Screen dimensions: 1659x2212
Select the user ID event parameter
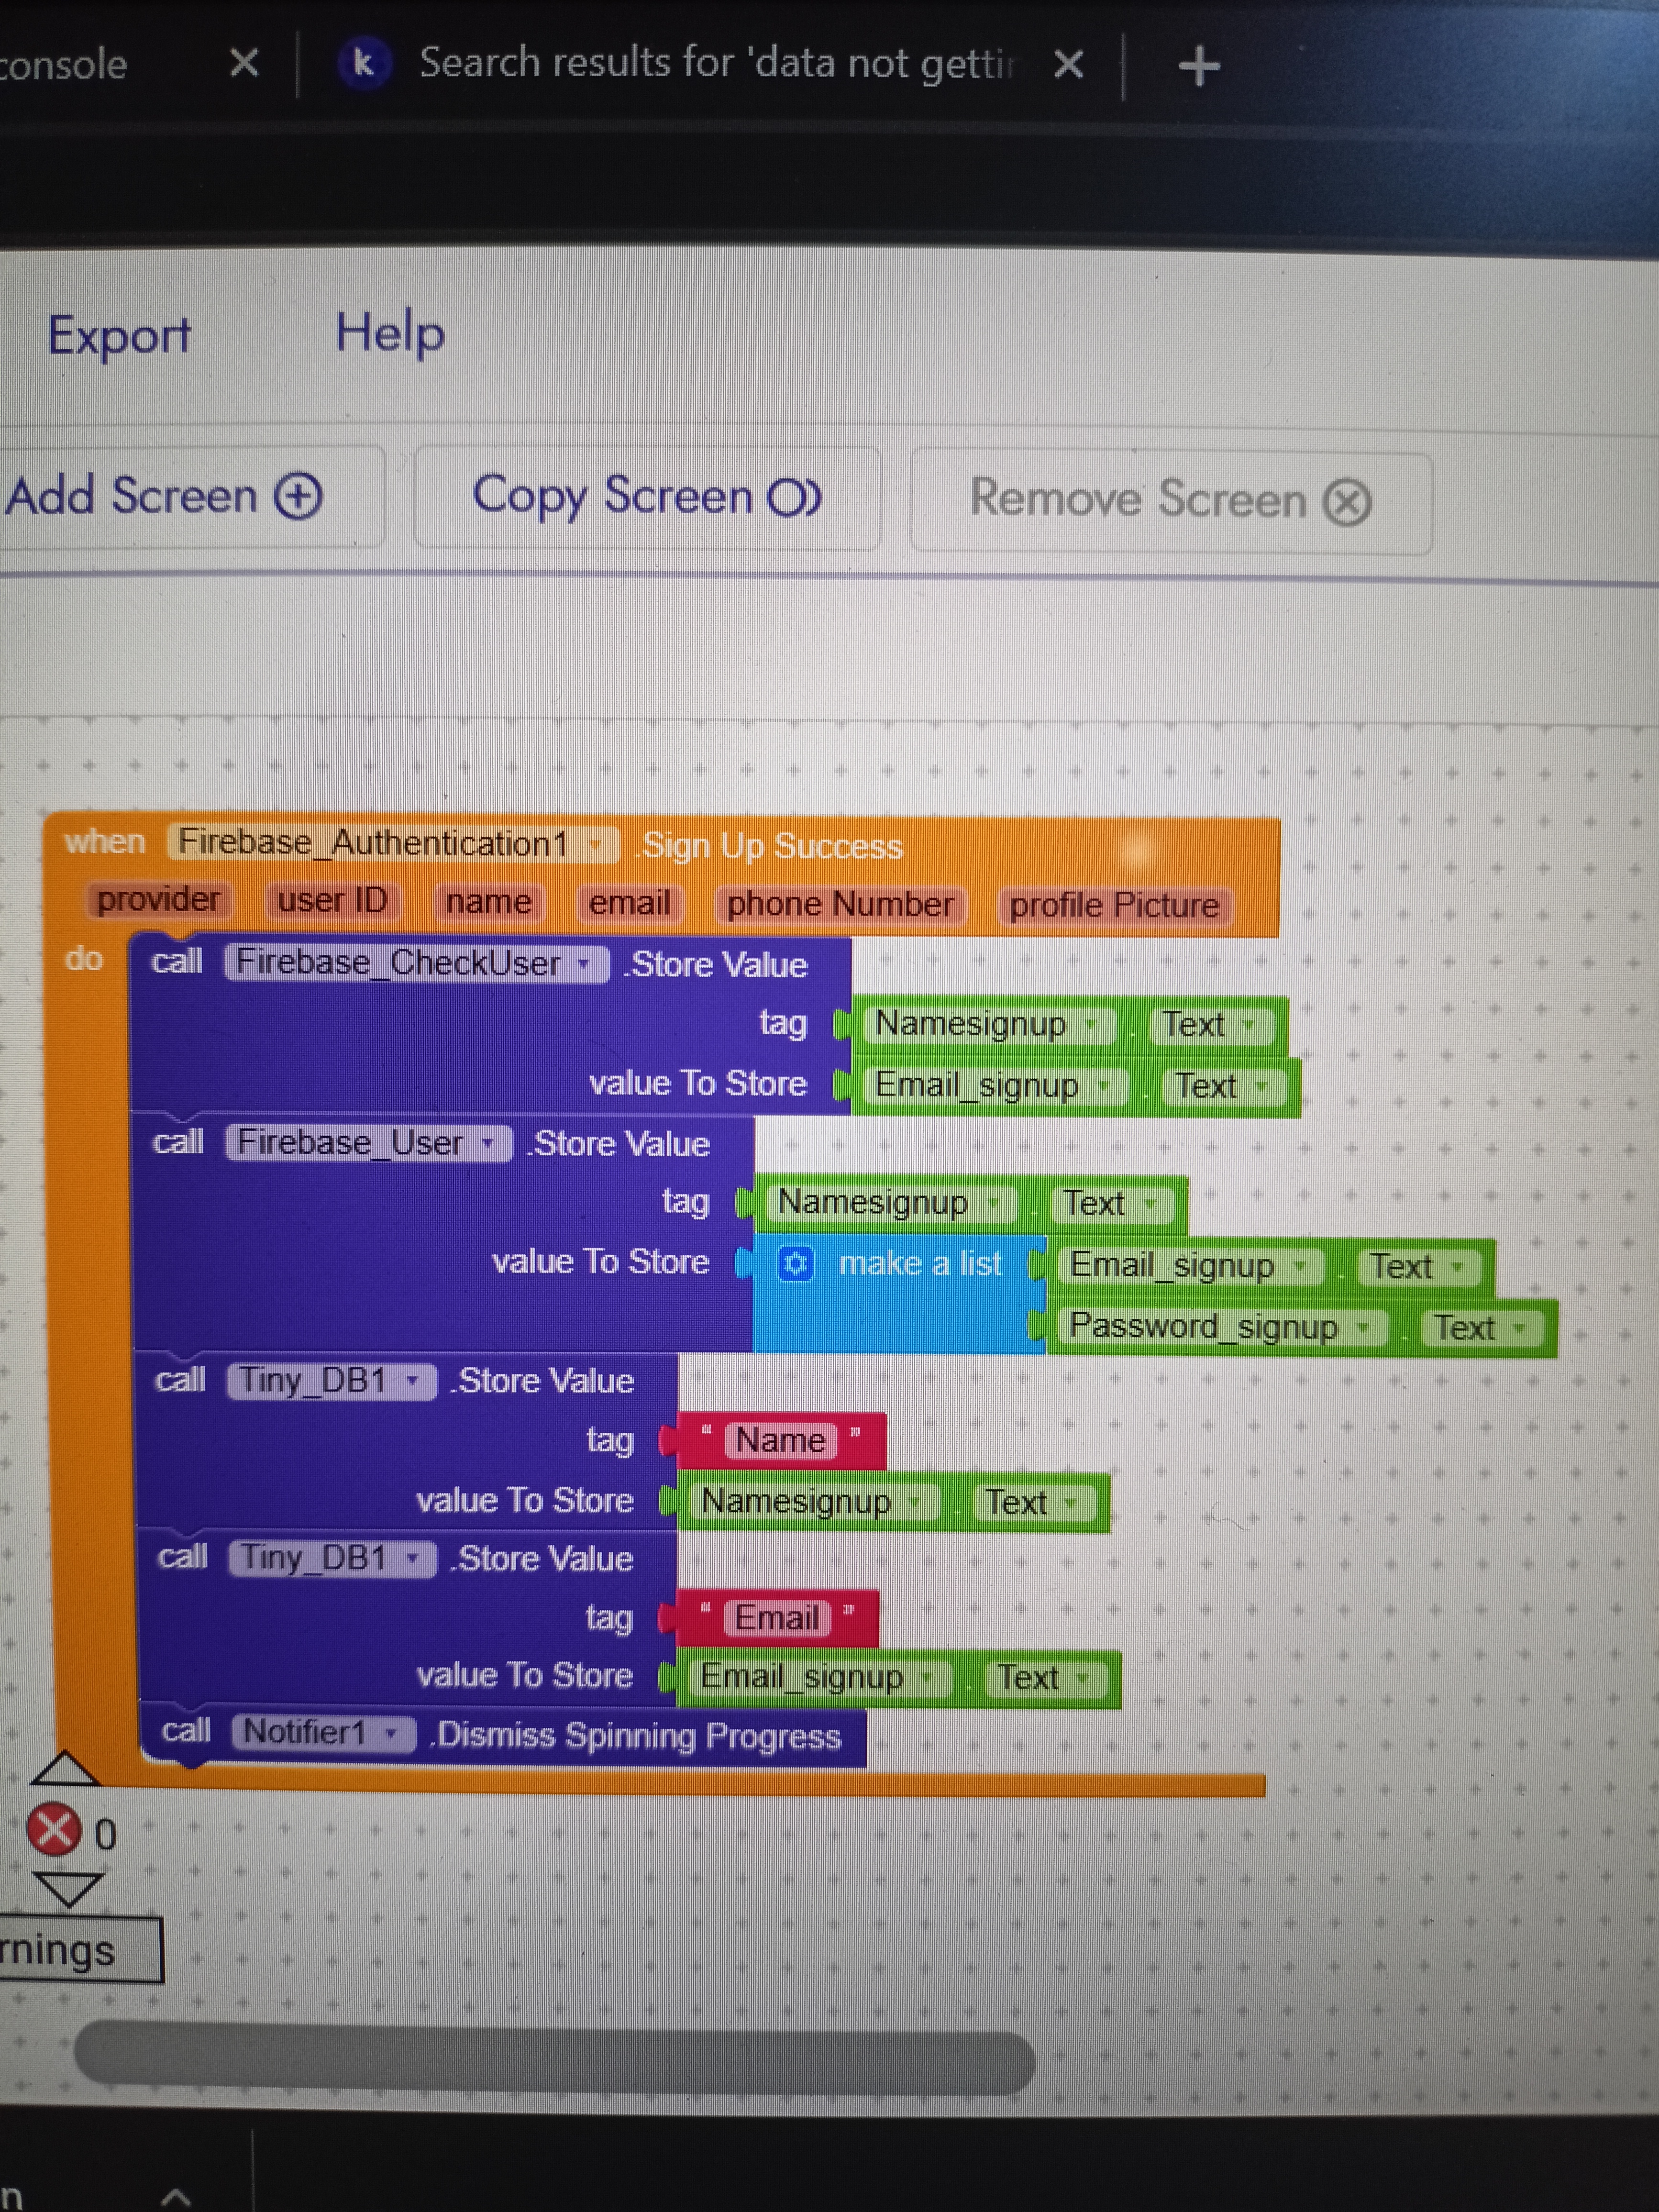pos(332,900)
